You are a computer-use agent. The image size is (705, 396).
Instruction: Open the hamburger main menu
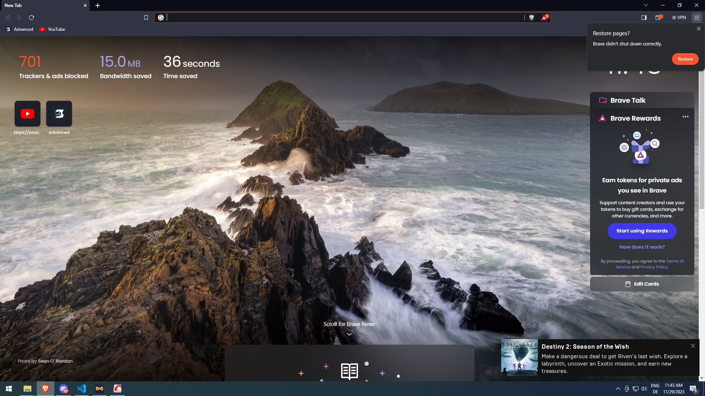[x=697, y=18]
